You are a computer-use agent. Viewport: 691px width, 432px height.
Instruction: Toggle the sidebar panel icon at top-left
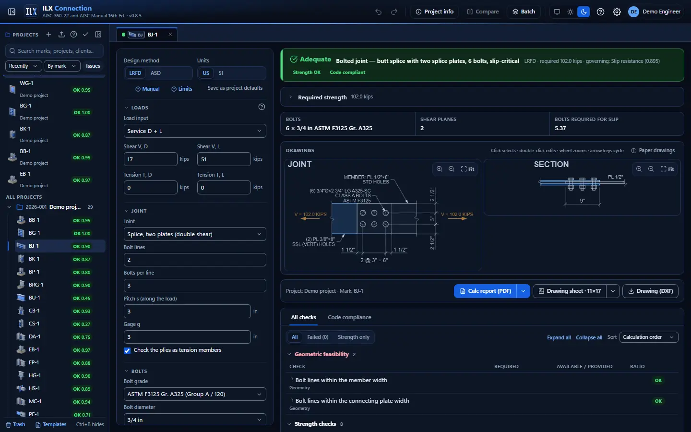point(12,12)
